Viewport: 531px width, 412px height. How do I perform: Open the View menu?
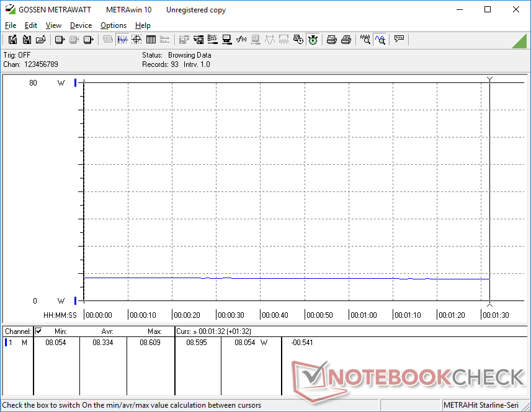[x=53, y=25]
